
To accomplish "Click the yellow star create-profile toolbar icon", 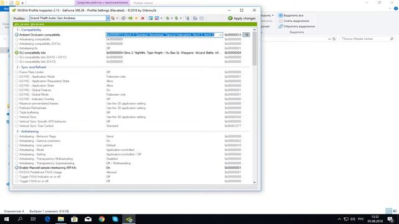I will coord(137,18).
